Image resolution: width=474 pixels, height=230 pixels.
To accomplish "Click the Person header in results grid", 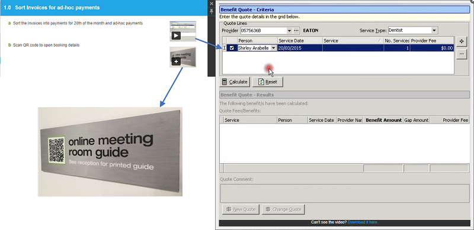I will (x=292, y=120).
